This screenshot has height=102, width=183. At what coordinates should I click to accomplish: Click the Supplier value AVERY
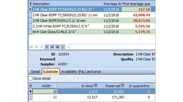pyautogui.click(x=63, y=64)
